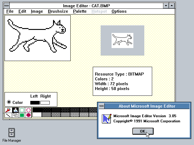Open the Brushsize menu

[58, 11]
